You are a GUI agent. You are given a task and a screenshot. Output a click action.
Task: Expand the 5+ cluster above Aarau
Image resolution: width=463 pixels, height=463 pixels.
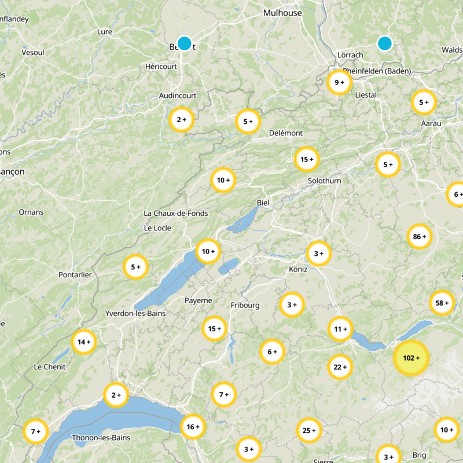click(x=423, y=102)
